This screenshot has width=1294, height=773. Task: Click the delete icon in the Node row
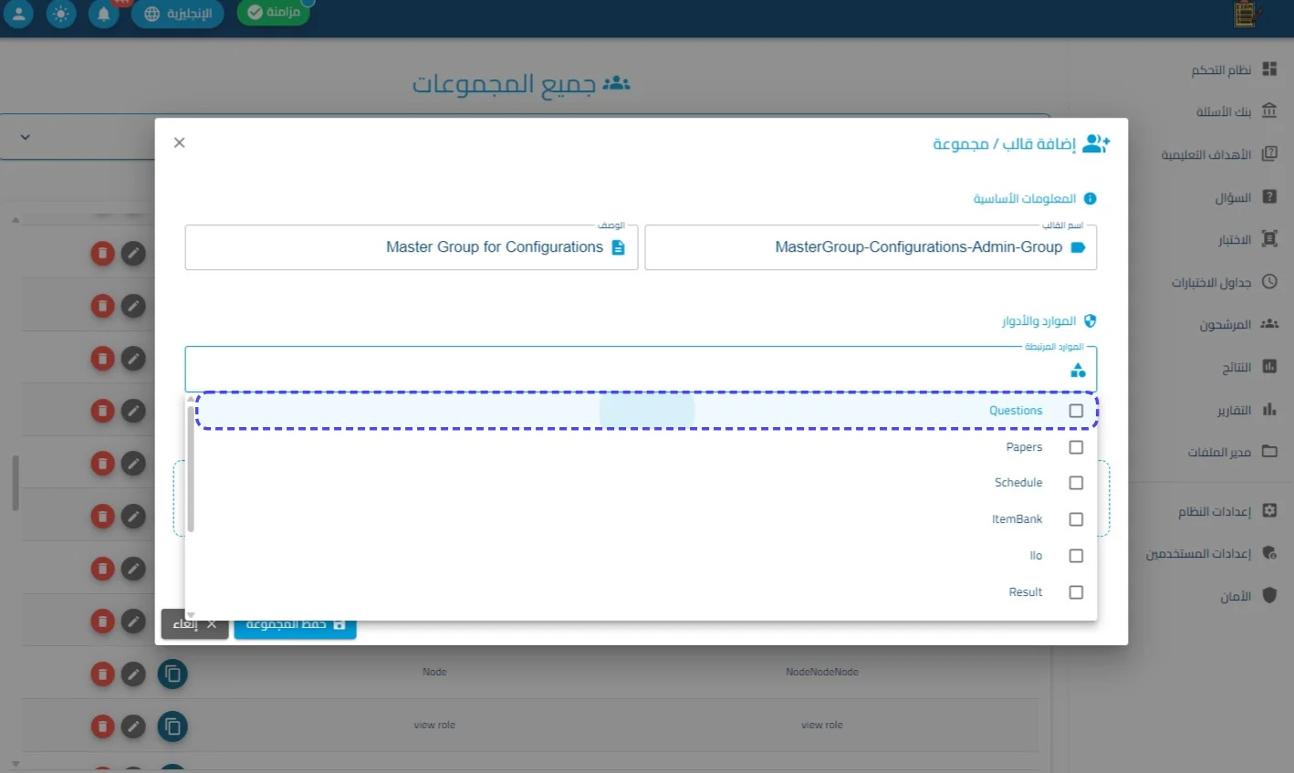pyautogui.click(x=103, y=674)
